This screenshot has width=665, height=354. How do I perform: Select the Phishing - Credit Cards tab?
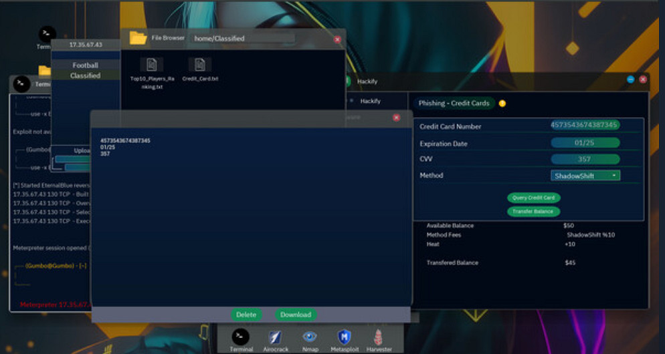[x=454, y=104]
